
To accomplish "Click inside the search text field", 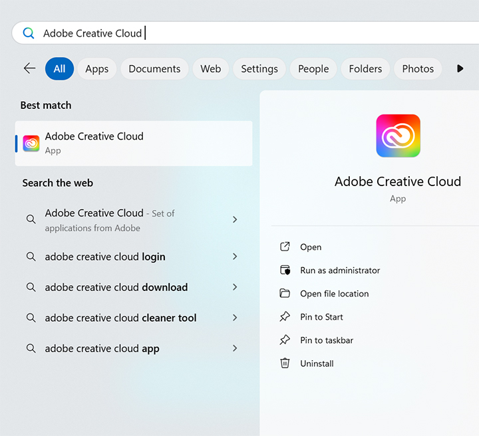I will 266,33.
